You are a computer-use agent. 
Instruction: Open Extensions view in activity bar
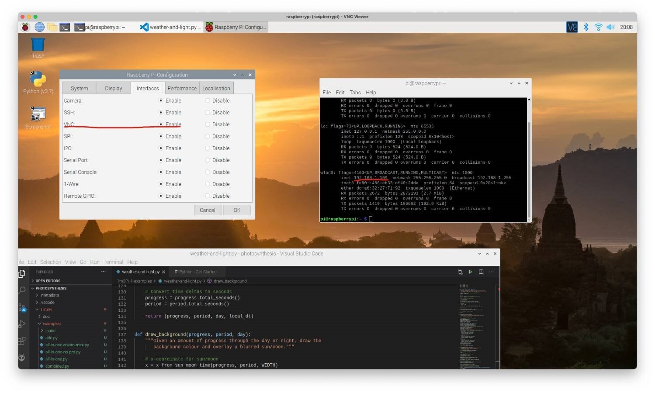[x=22, y=341]
